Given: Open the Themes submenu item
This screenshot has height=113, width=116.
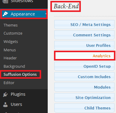Looking at the screenshot, I should click(10, 25).
